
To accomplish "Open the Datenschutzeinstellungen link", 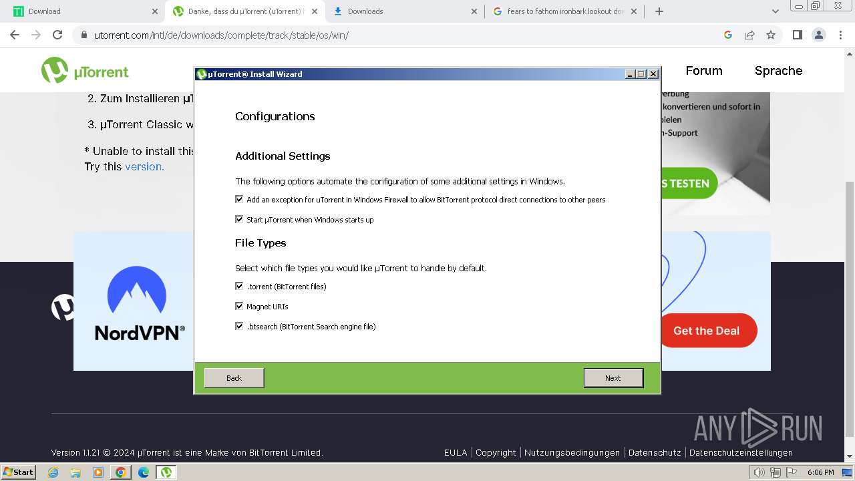I will coord(741,452).
